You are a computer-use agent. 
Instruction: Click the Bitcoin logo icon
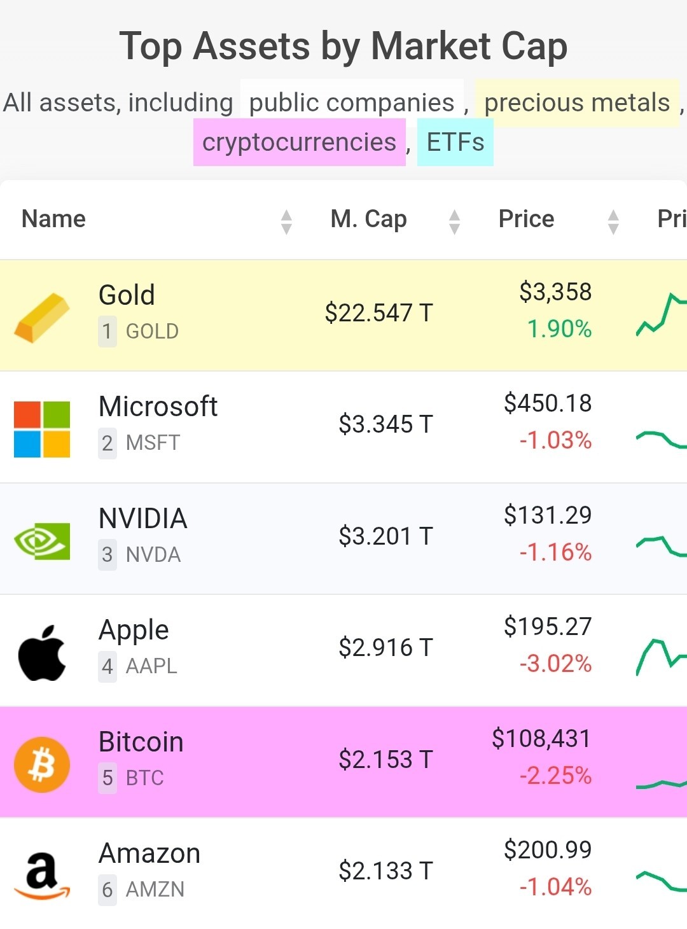(x=42, y=765)
